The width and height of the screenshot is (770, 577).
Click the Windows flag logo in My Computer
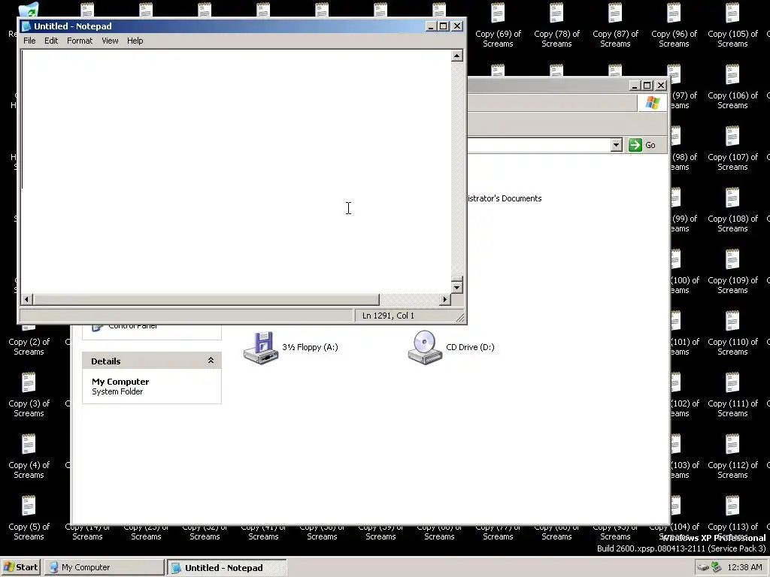653,103
